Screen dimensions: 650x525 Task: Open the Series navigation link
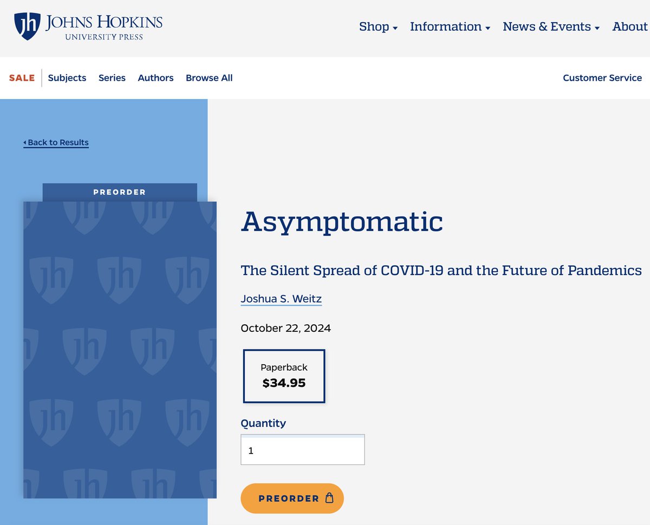click(112, 78)
